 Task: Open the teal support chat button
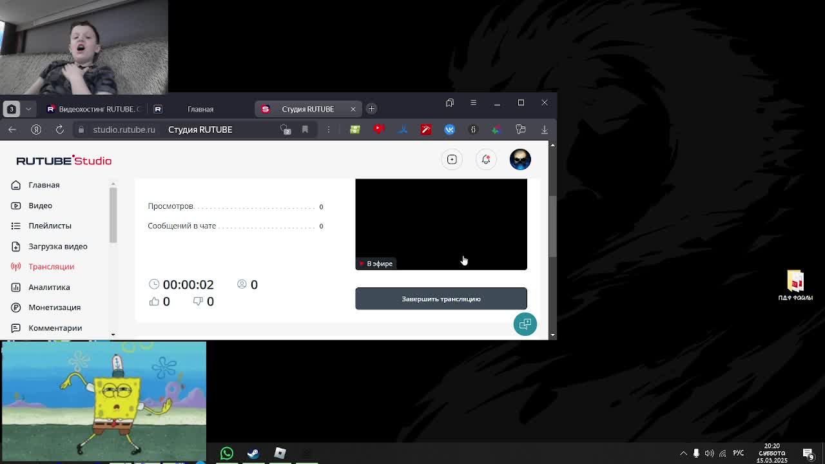[x=525, y=324]
